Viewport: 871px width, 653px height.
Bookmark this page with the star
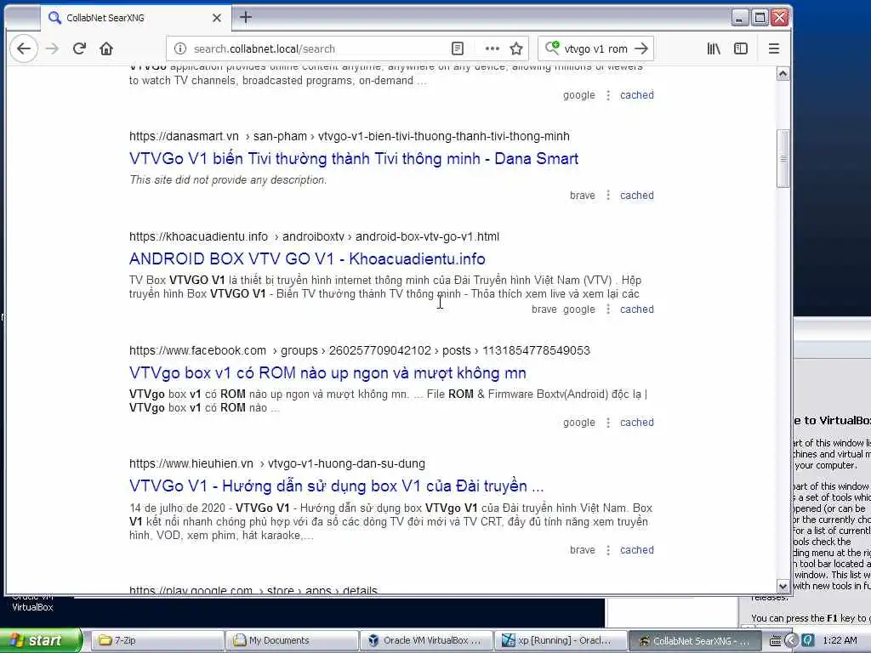point(516,48)
